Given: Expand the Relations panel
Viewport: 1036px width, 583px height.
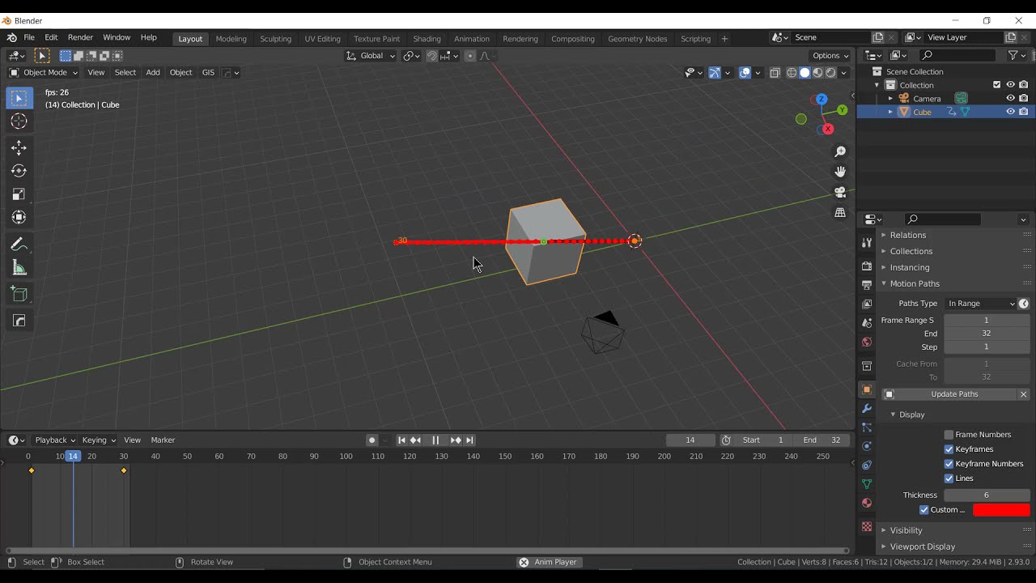Looking at the screenshot, I should 907,235.
